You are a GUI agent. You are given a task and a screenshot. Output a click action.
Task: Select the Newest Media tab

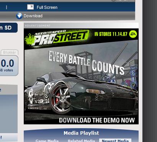115,140
